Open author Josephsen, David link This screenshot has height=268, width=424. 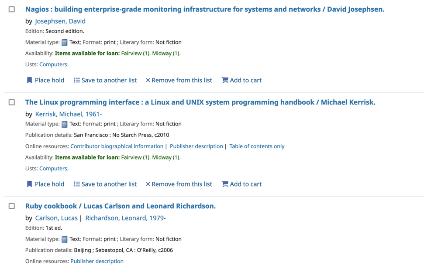click(60, 21)
